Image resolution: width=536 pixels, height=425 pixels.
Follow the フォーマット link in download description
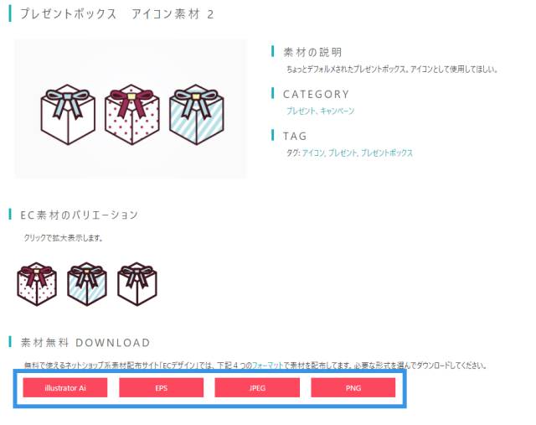coord(268,365)
